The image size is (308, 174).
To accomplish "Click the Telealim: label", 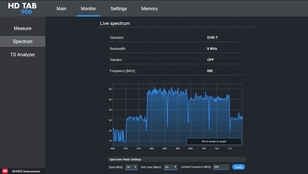I will point(116,60).
